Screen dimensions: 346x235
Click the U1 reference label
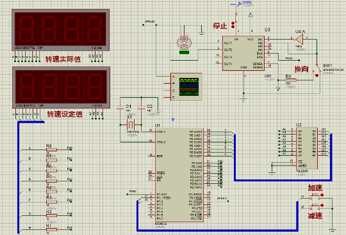click(x=158, y=126)
